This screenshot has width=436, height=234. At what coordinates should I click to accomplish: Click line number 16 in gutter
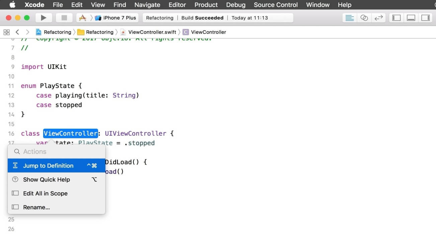(11, 134)
